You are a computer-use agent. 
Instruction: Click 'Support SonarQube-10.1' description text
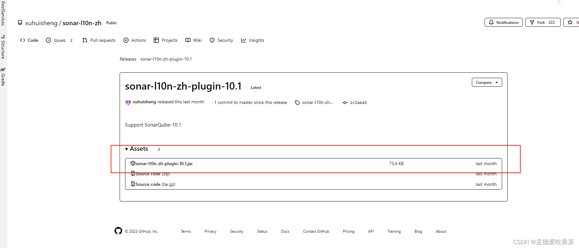(x=153, y=125)
